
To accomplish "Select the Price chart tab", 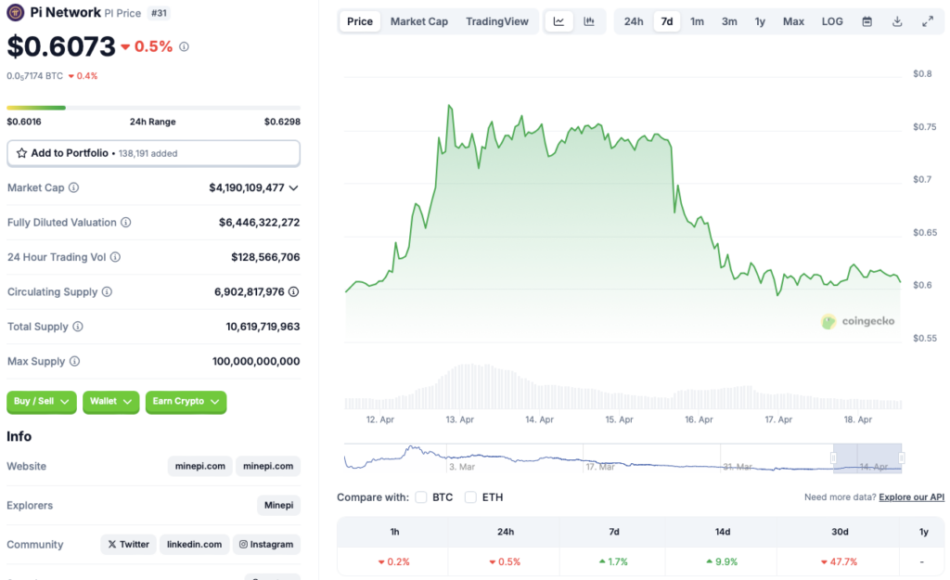I will [x=360, y=21].
